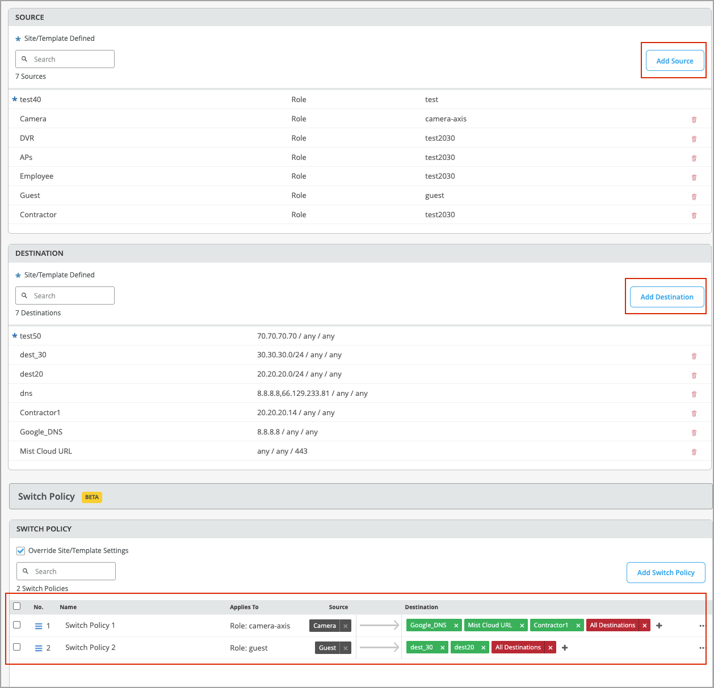714x688 pixels.
Task: Open more options menu for Switch Policy 1
Action: coord(702,626)
